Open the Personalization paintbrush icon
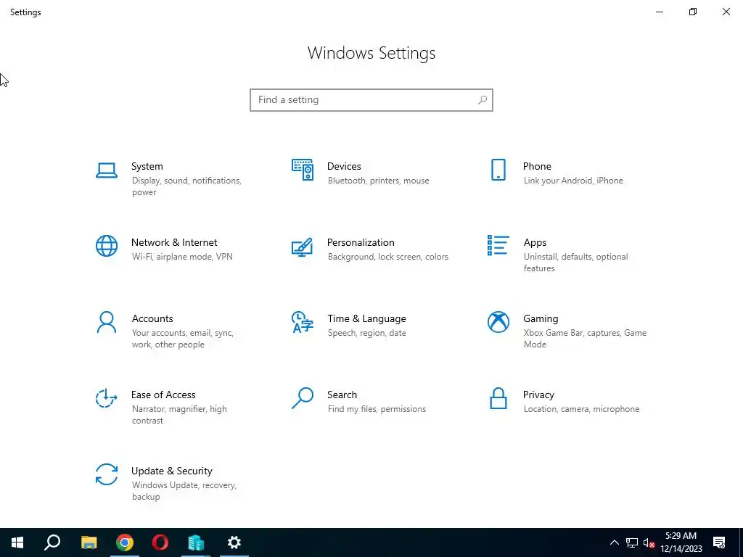This screenshot has height=557, width=743. tap(303, 247)
